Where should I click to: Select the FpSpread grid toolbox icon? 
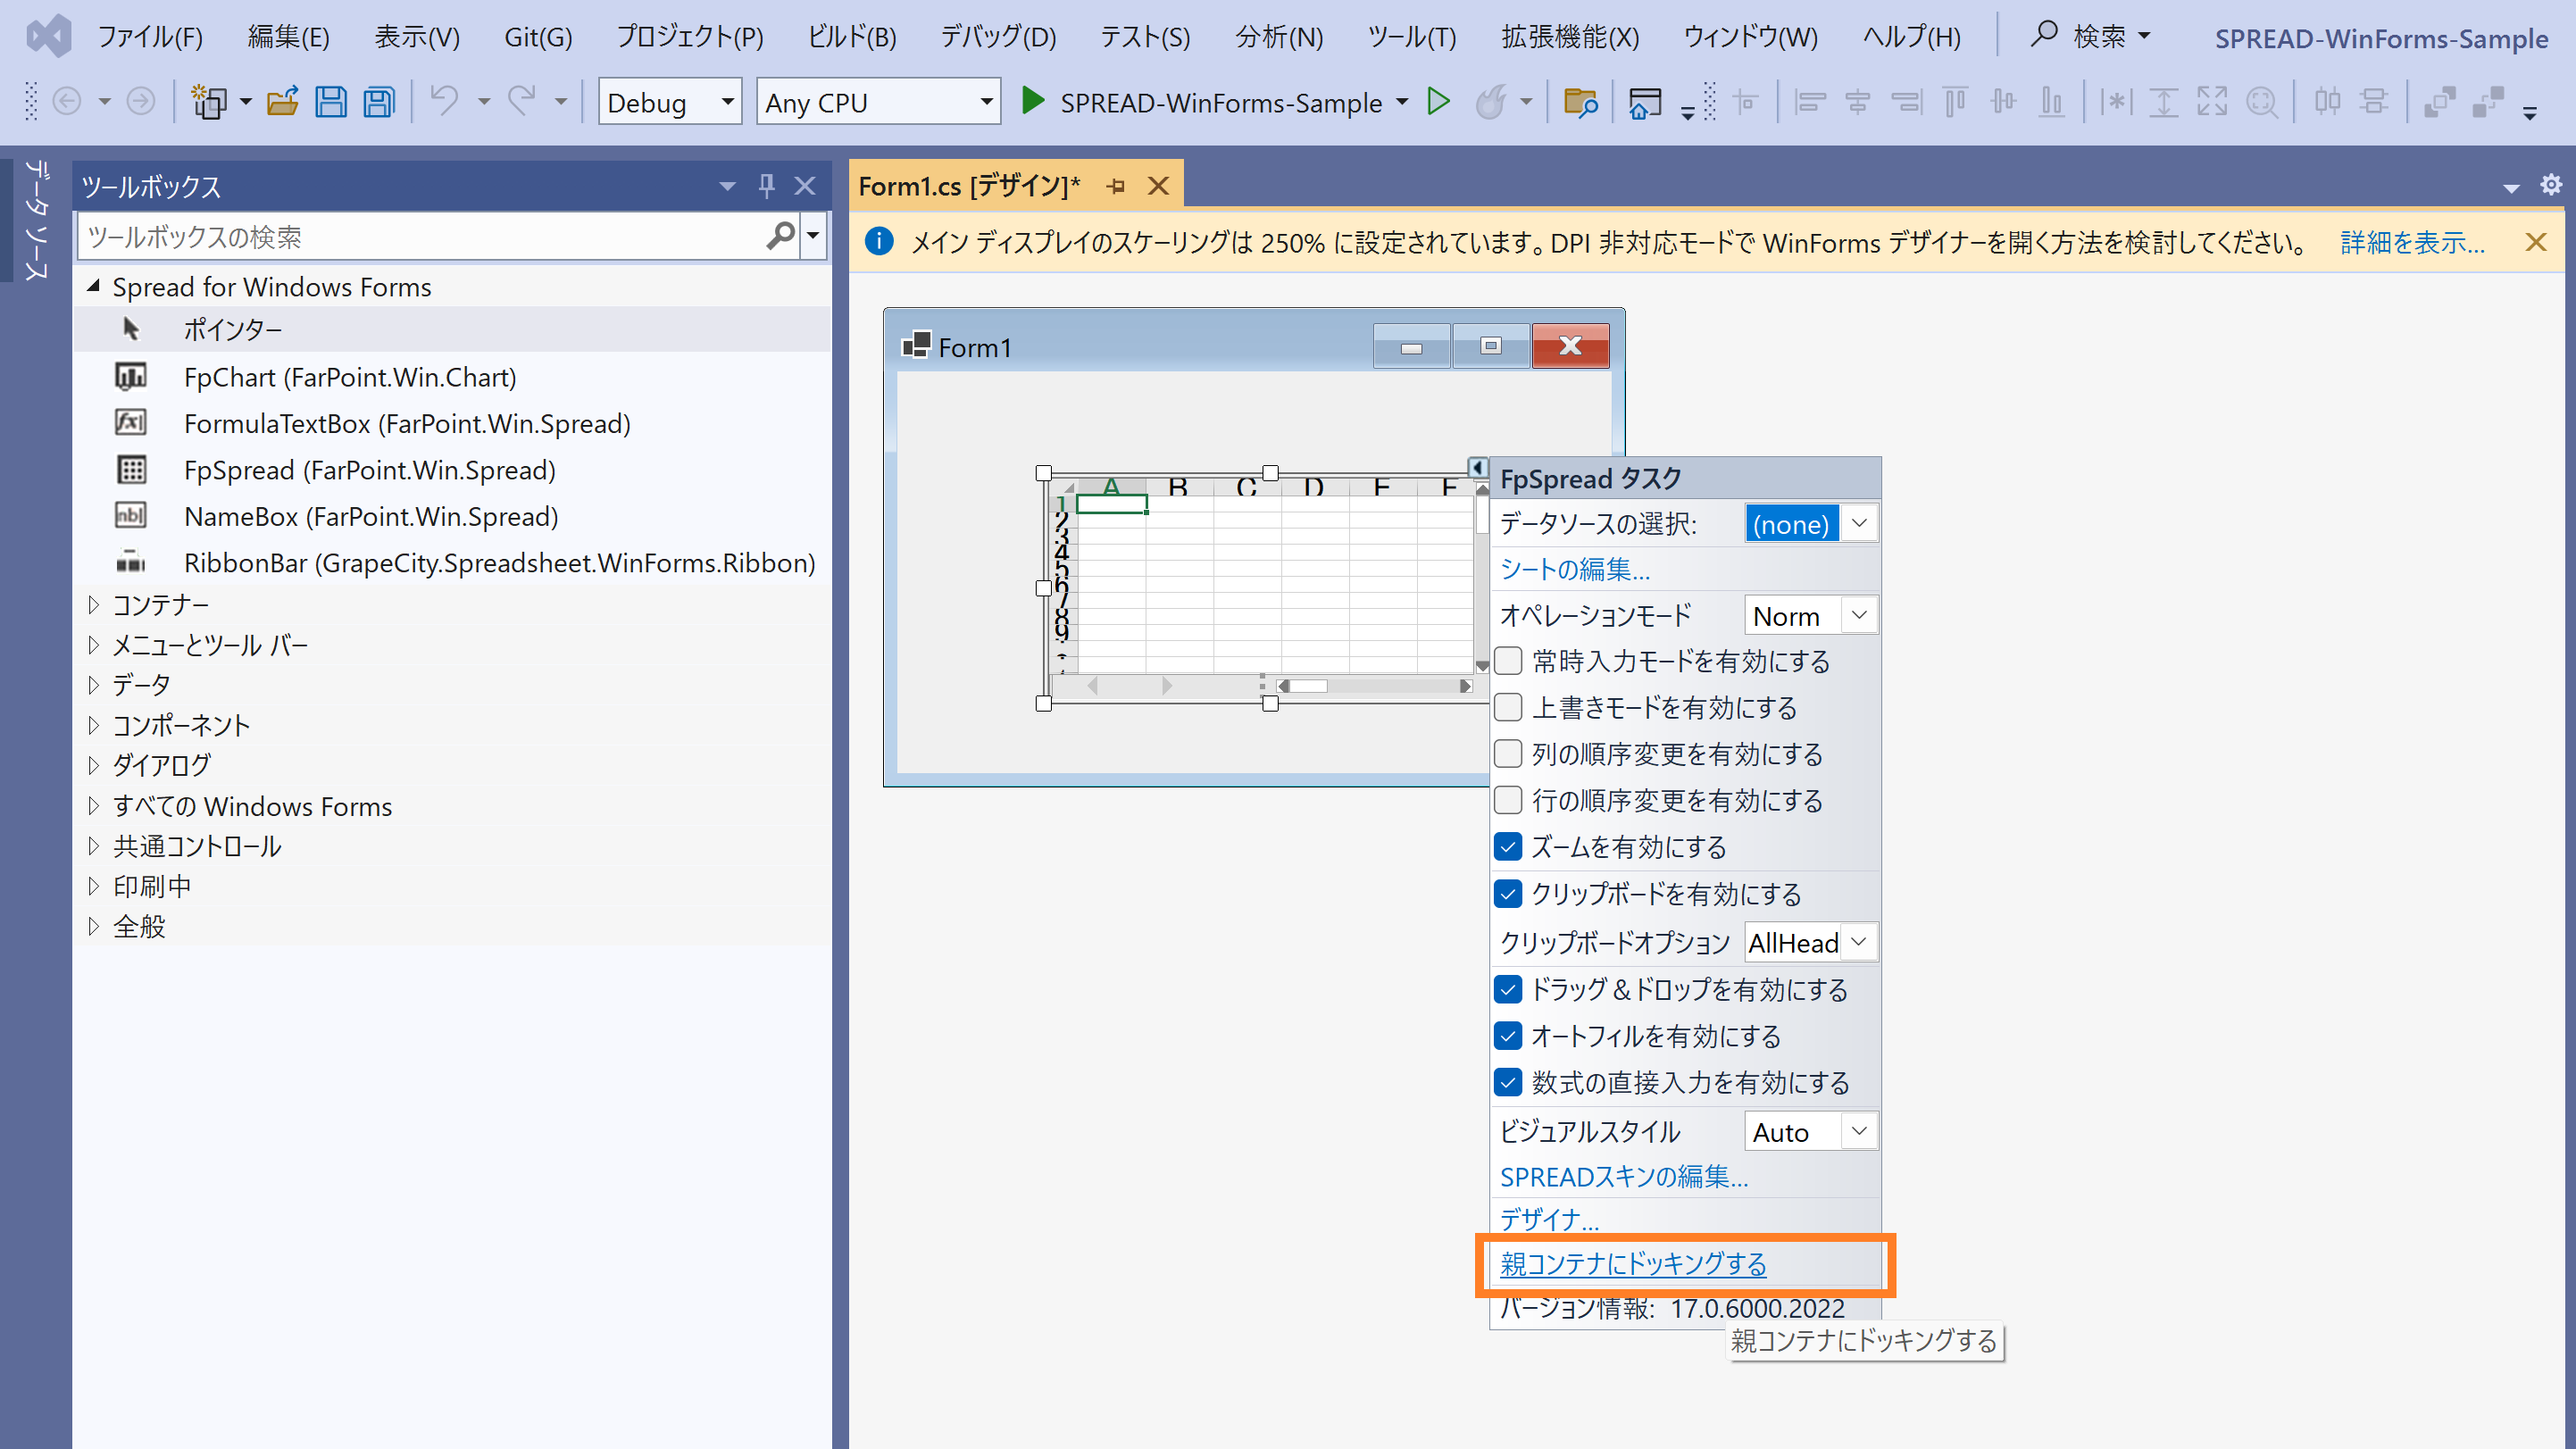pos(131,470)
